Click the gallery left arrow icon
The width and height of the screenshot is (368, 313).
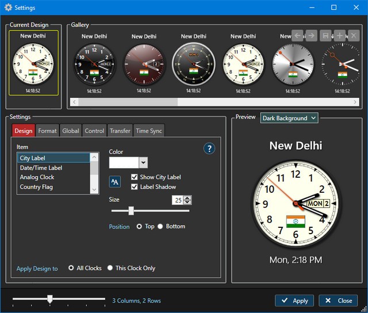point(298,36)
